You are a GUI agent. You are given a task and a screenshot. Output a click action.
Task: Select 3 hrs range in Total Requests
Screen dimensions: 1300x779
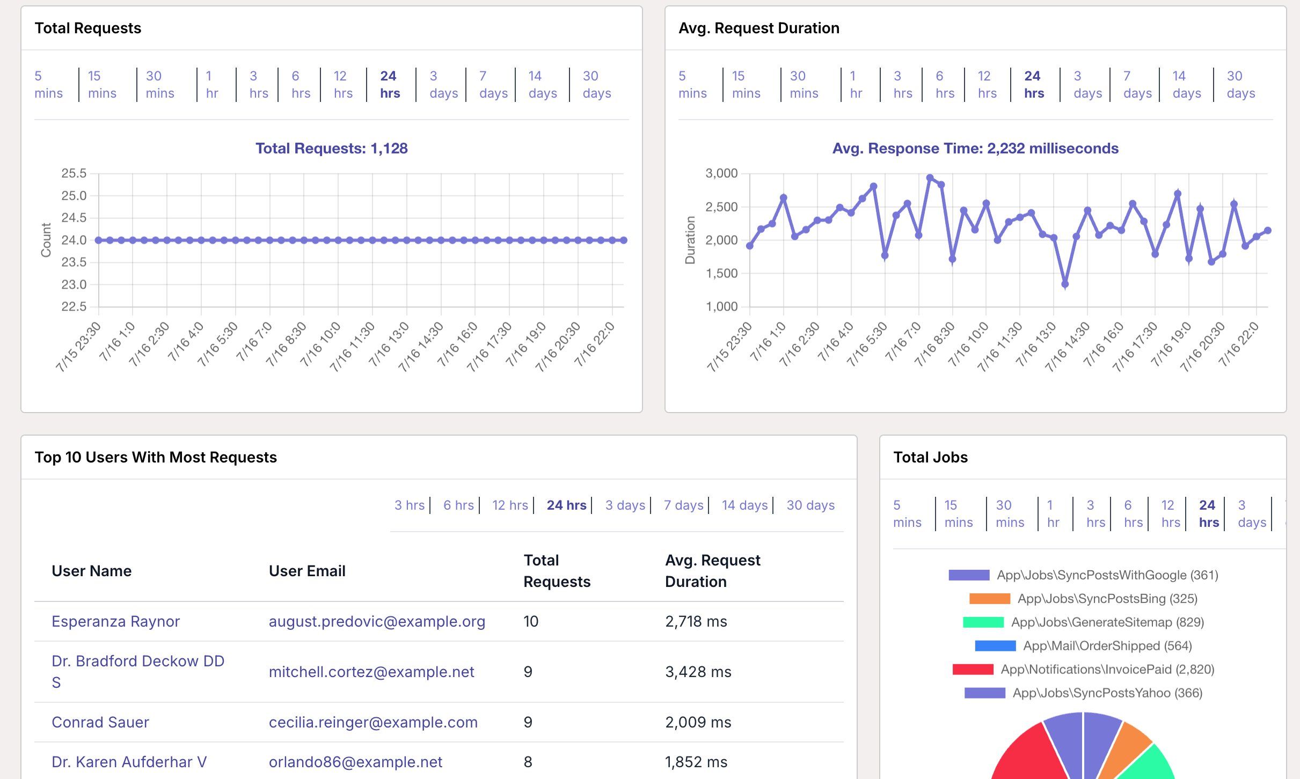tap(259, 85)
